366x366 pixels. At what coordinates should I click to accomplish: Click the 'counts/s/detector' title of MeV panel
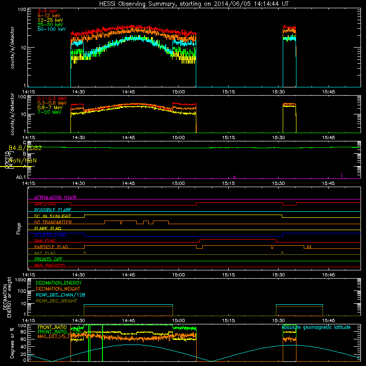click(12, 114)
